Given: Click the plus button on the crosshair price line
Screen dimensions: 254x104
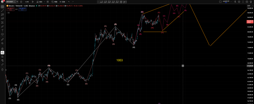Looking at the screenshot, I should pyautogui.click(x=183, y=66).
